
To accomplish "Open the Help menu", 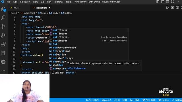I will click(x=68, y=2).
